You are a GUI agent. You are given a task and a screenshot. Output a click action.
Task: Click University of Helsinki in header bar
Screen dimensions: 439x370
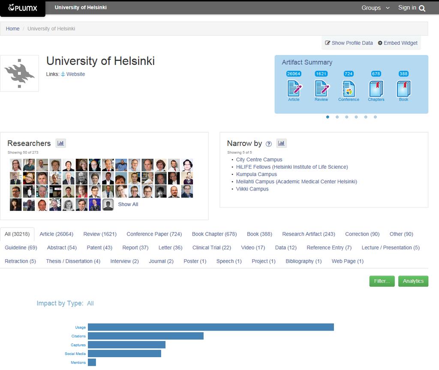point(81,8)
